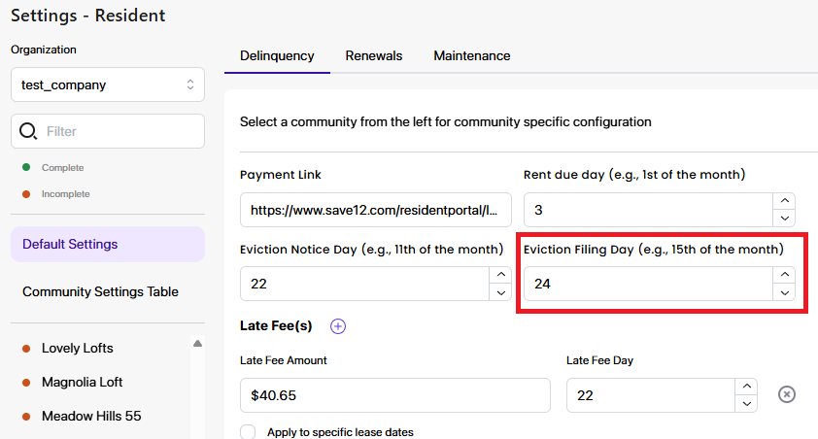Add a new late fee with plus icon
Image resolution: width=818 pixels, height=439 pixels.
338,326
